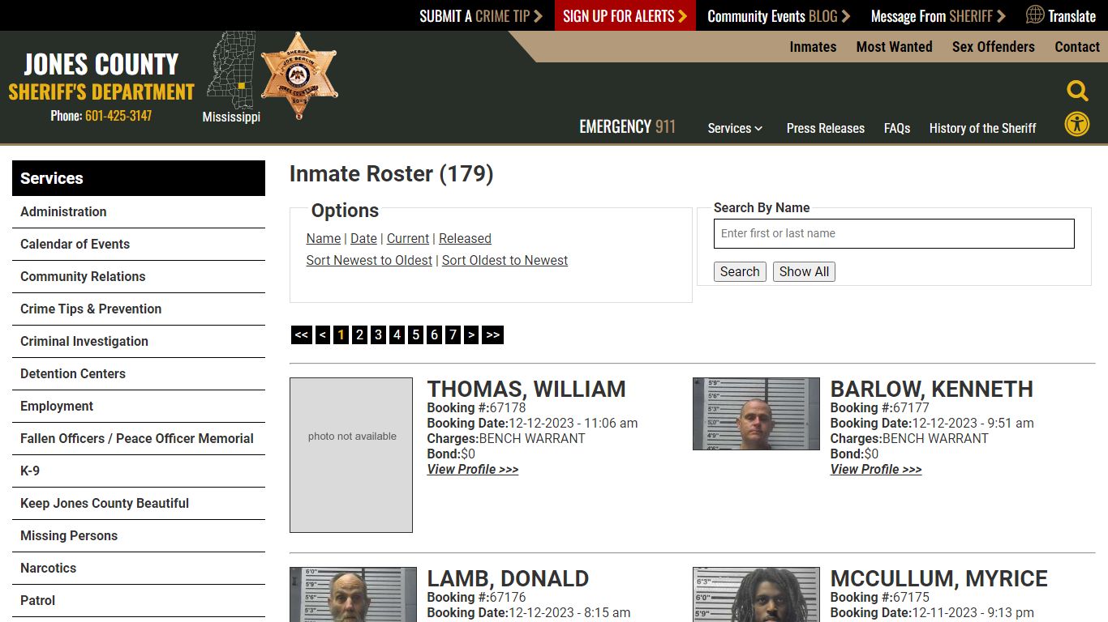This screenshot has width=1108, height=622.
Task: Open Employment sidebar link
Action: (x=139, y=407)
